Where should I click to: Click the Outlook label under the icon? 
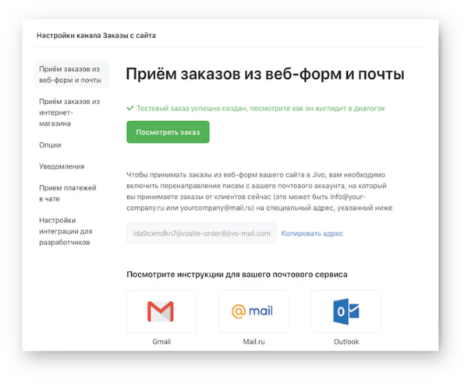(x=346, y=342)
